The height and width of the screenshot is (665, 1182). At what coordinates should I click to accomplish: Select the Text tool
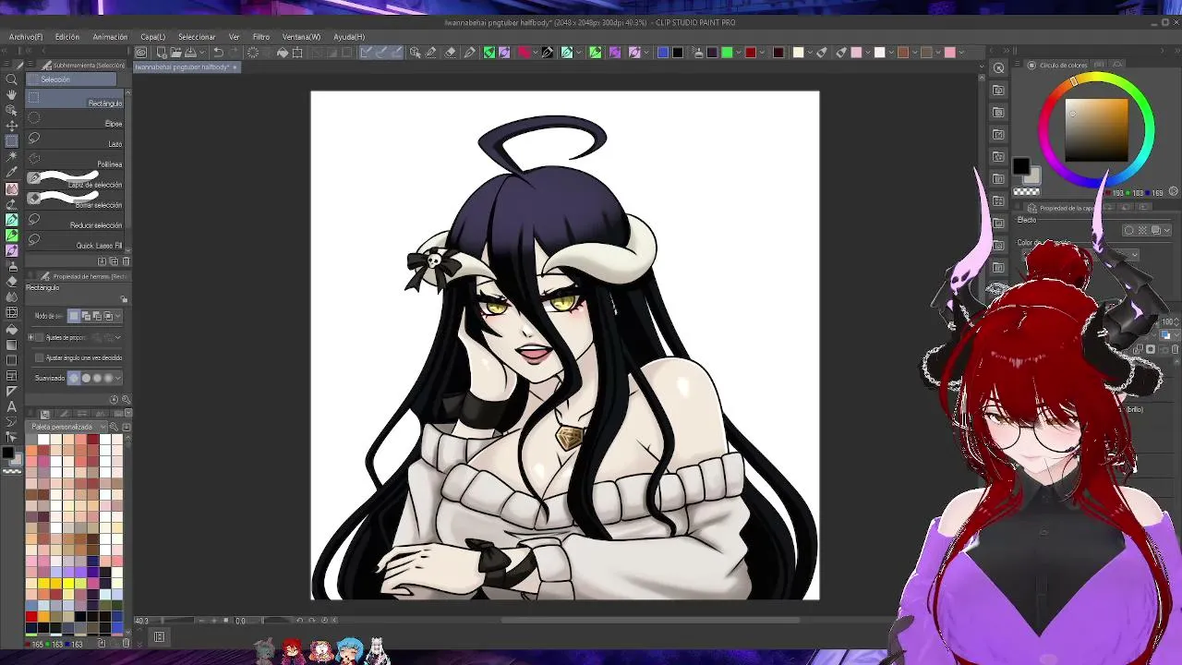tap(11, 406)
